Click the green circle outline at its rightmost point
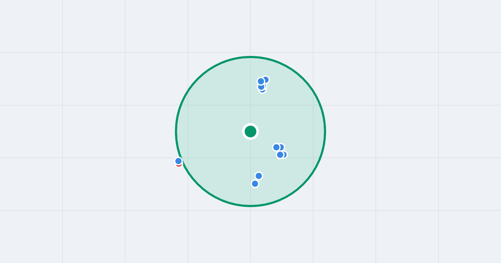 [325, 131]
